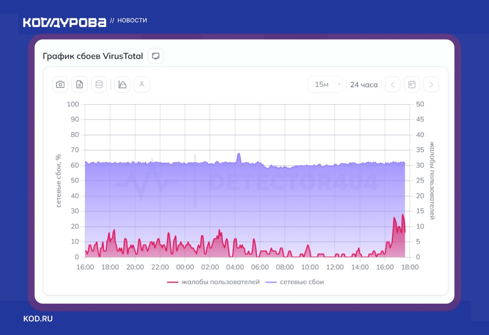Click the 14:00 time axis label
Viewport: 489px width, 335px height.
click(x=360, y=267)
